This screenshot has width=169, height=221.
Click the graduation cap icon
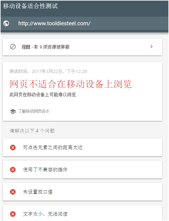[x=13, y=111]
